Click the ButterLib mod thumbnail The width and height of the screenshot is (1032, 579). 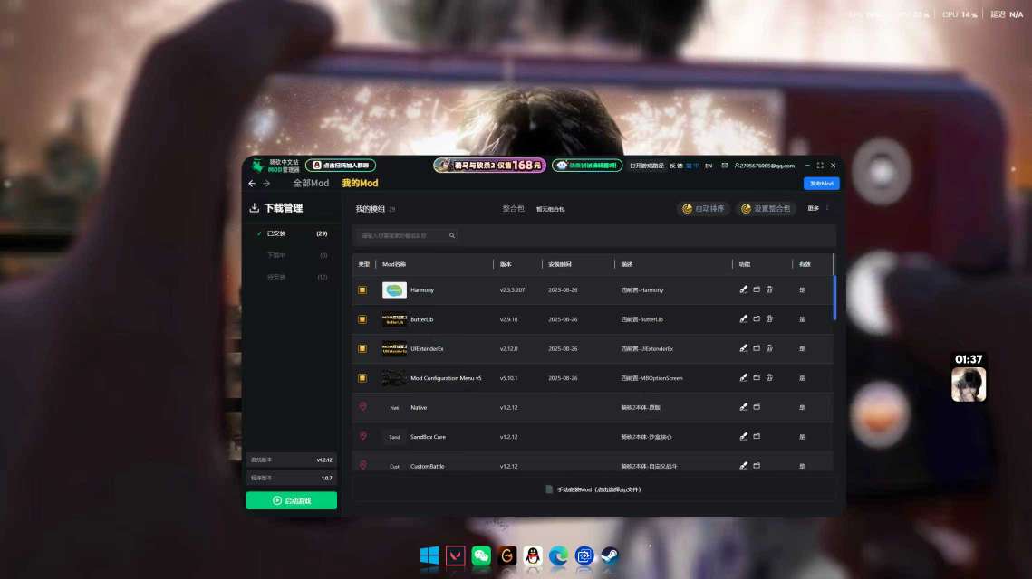394,319
